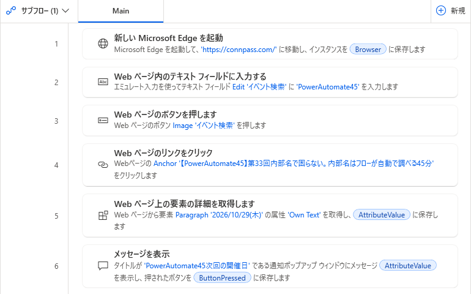Image resolution: width=471 pixels, height=294 pixels.
Task: Click line number 1 in the gutter
Action: click(56, 44)
